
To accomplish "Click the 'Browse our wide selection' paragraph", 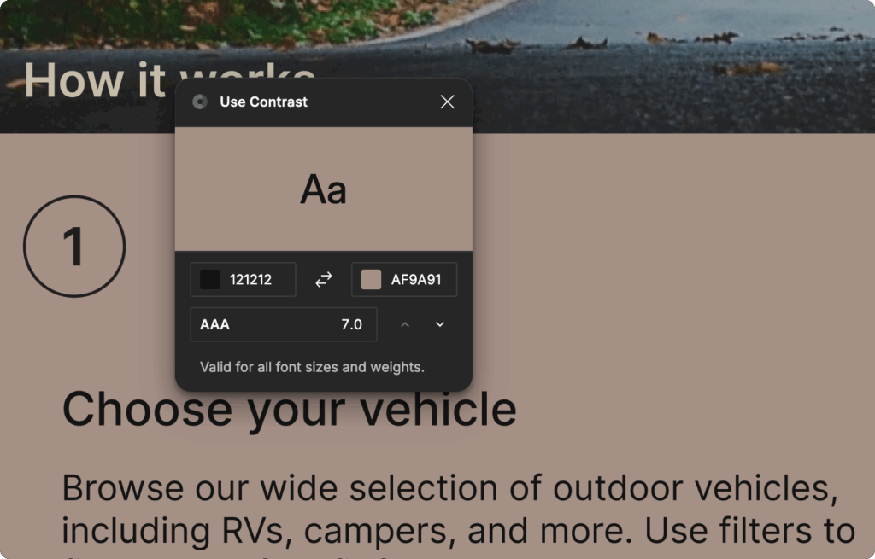I will (x=458, y=515).
